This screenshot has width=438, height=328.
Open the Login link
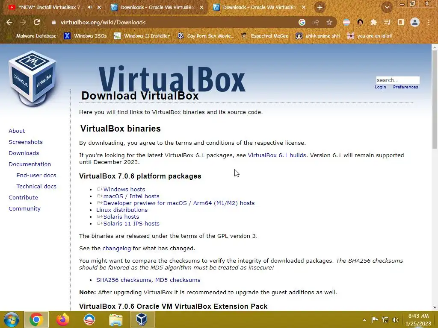coord(380,87)
